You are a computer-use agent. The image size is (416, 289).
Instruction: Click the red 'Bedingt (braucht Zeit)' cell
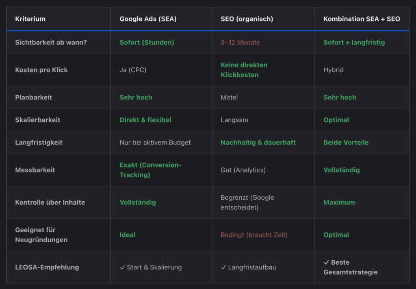(x=254, y=235)
